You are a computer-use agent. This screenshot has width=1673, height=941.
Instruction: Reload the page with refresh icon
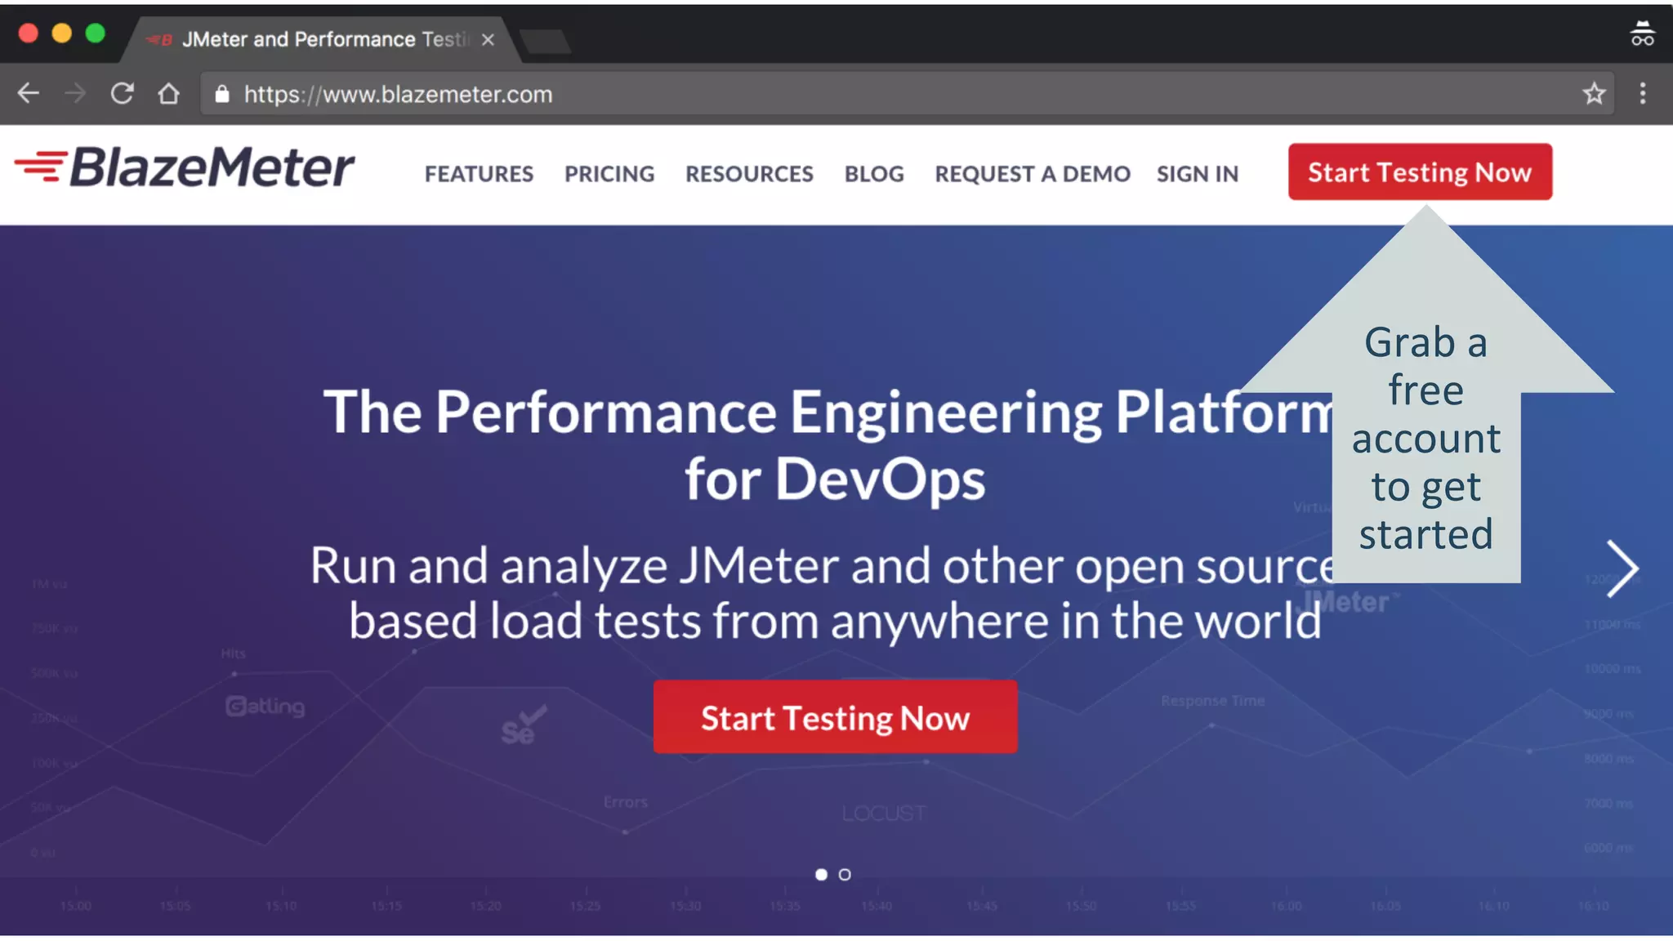click(x=122, y=94)
